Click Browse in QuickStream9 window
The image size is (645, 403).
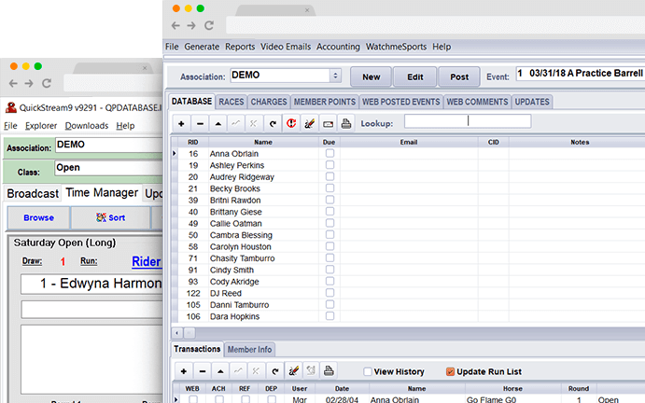tap(38, 217)
